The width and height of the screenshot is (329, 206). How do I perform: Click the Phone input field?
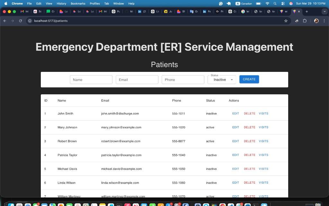point(183,80)
